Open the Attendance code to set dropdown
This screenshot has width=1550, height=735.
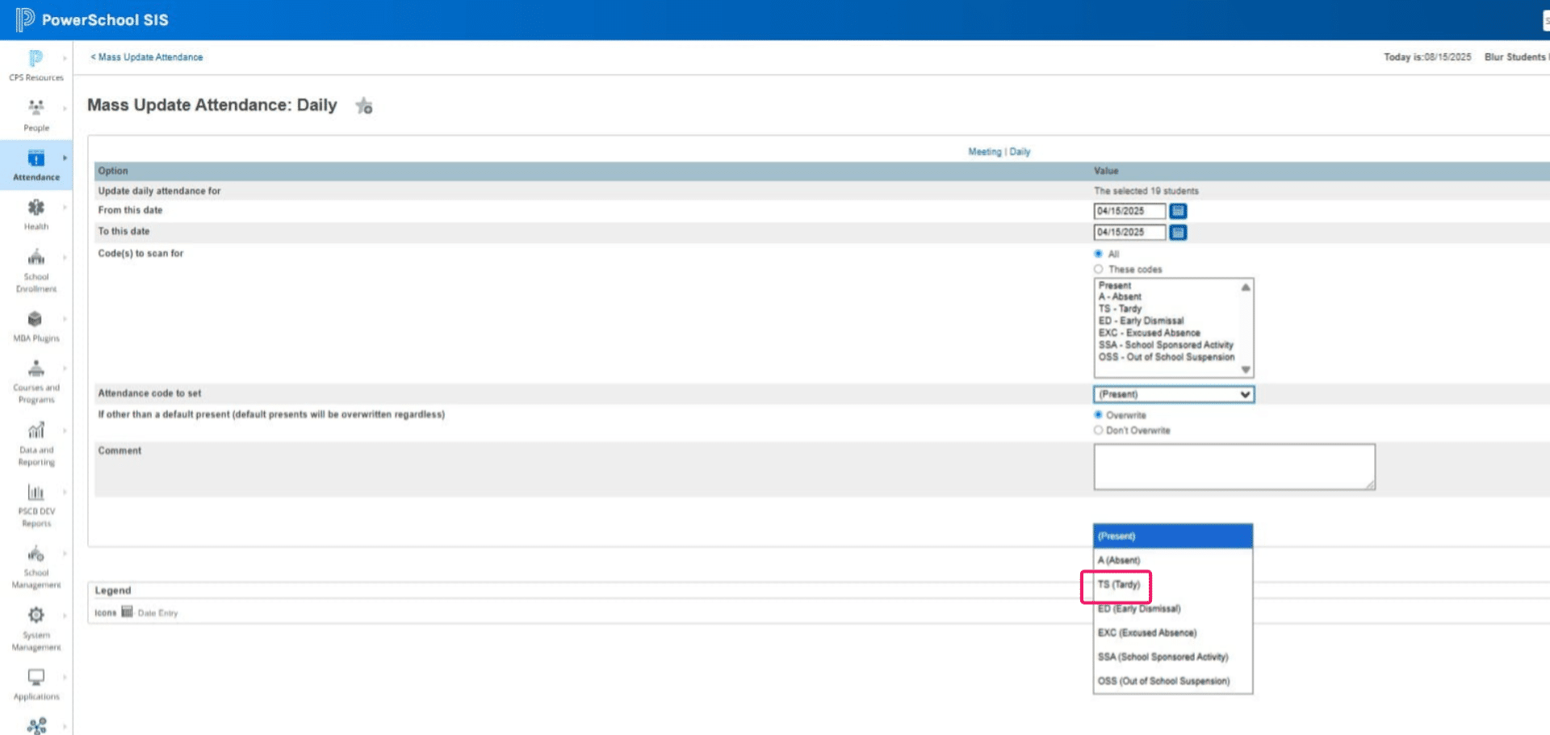(x=1174, y=394)
